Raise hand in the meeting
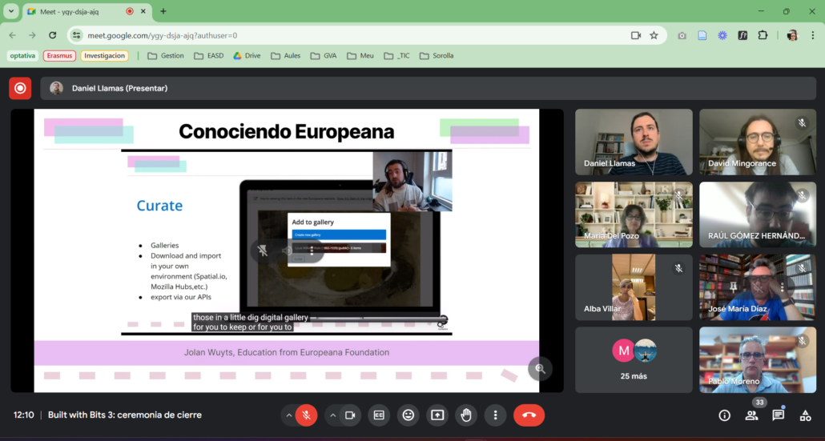 coord(466,415)
